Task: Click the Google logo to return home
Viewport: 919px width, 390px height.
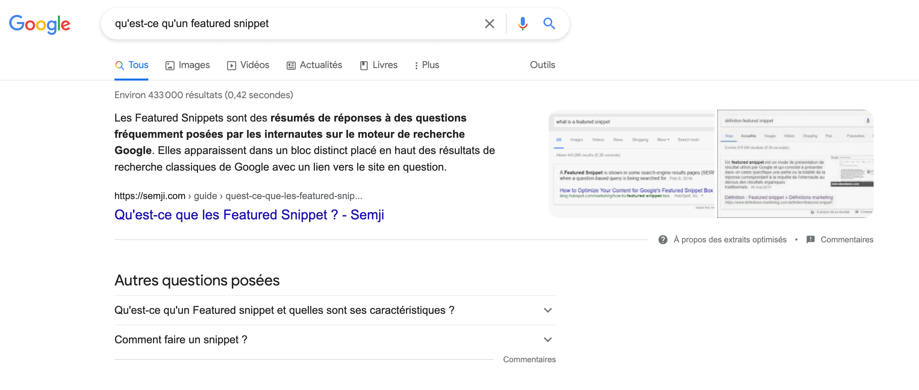Action: [x=39, y=24]
